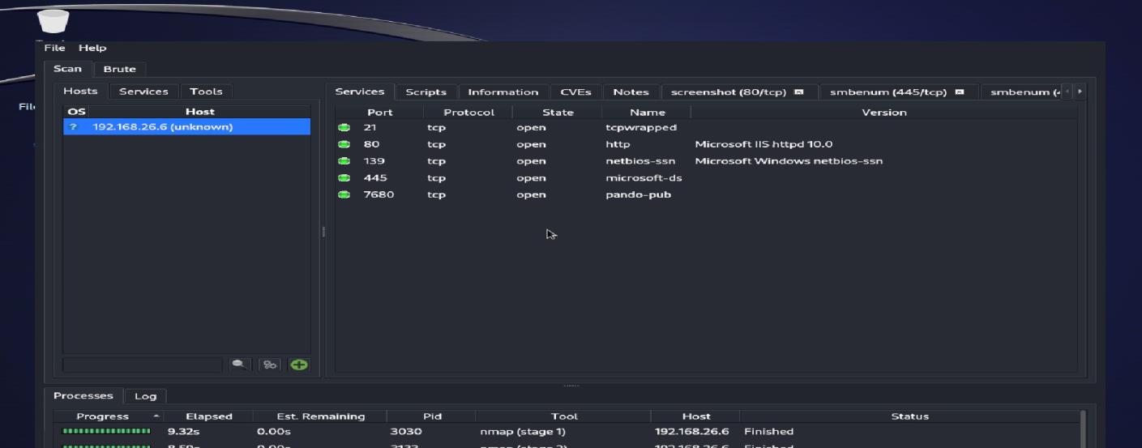Switch to the Scan tab
Image resolution: width=1142 pixels, height=448 pixels.
[x=67, y=69]
